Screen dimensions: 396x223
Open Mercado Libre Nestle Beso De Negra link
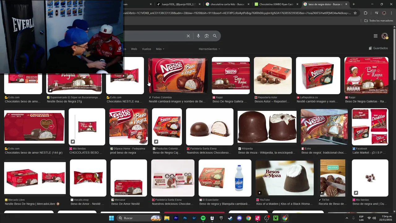32,204
